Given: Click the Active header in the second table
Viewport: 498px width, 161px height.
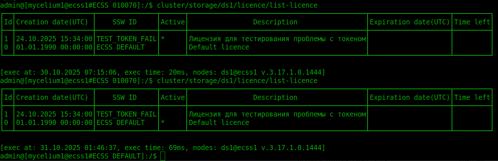Looking at the screenshot, I should [173, 98].
